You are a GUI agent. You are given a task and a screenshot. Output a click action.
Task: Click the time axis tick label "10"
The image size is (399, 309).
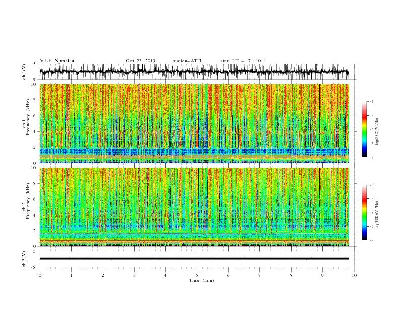pyautogui.click(x=354, y=275)
